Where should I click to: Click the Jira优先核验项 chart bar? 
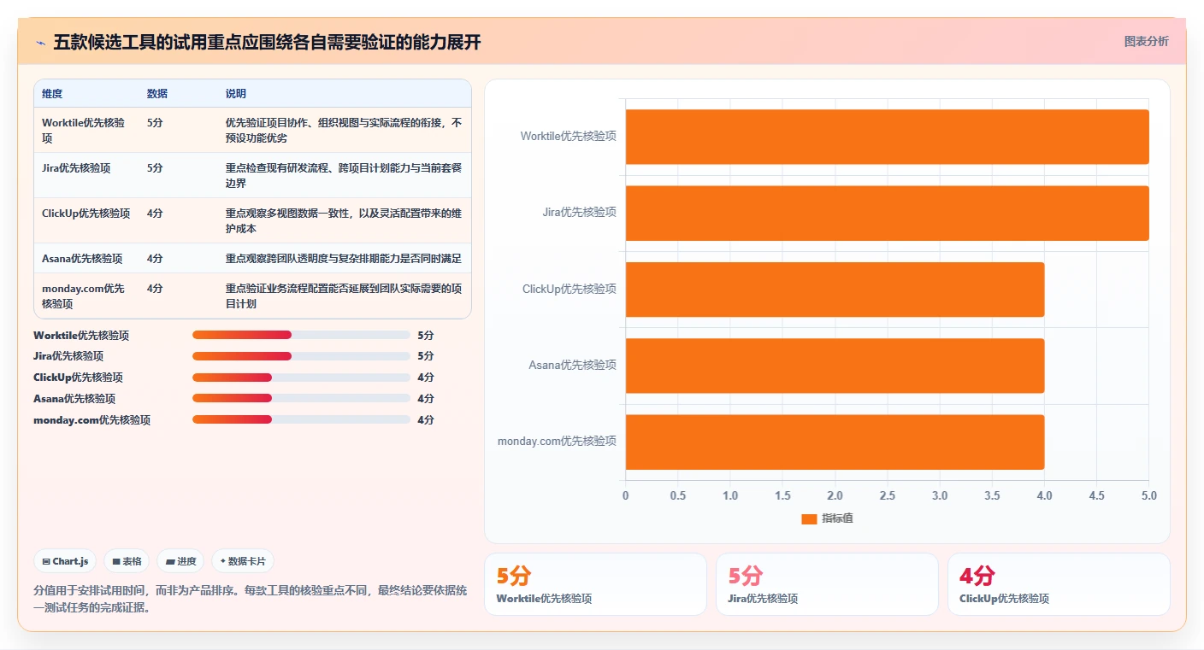(x=887, y=213)
